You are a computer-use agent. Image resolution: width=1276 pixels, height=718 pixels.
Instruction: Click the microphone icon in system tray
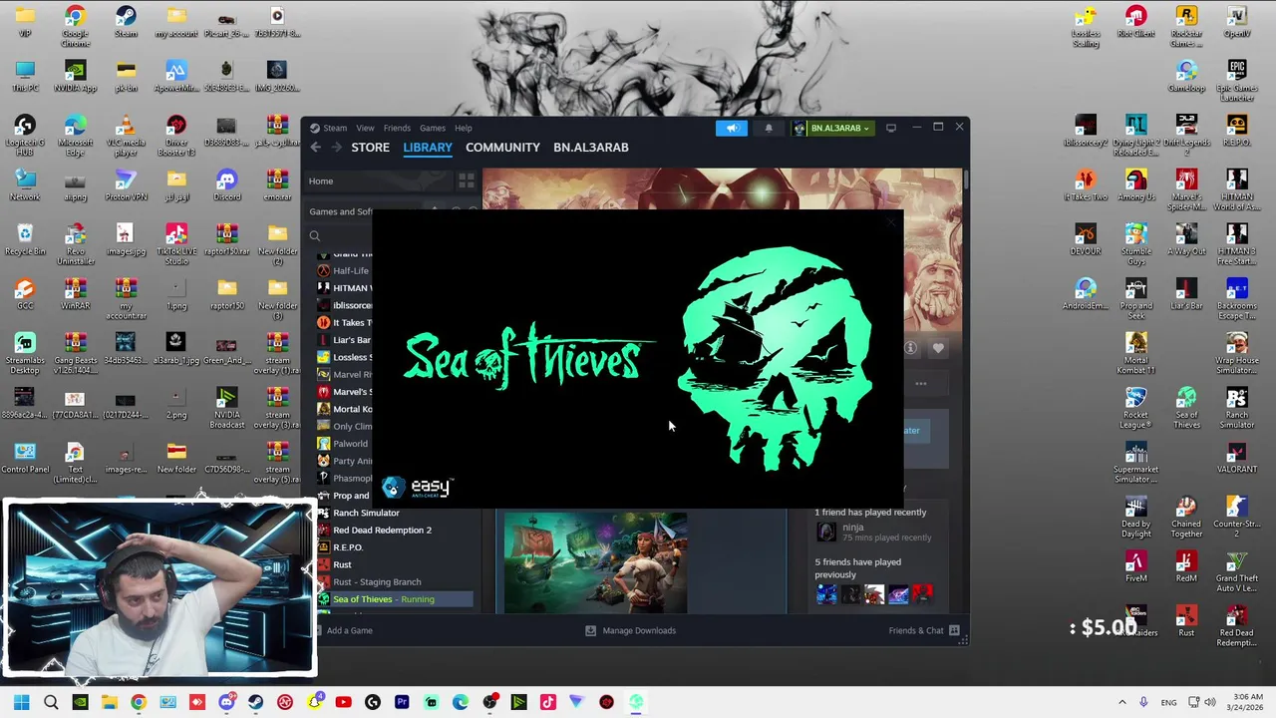point(1143,702)
